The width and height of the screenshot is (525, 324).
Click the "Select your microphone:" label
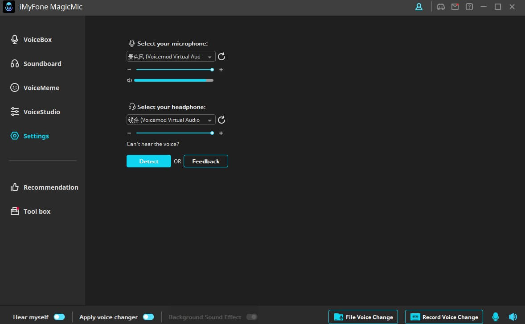[x=172, y=44]
